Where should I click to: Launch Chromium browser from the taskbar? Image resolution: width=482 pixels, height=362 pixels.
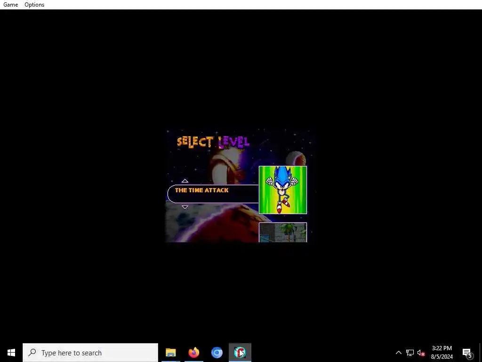coord(217,353)
